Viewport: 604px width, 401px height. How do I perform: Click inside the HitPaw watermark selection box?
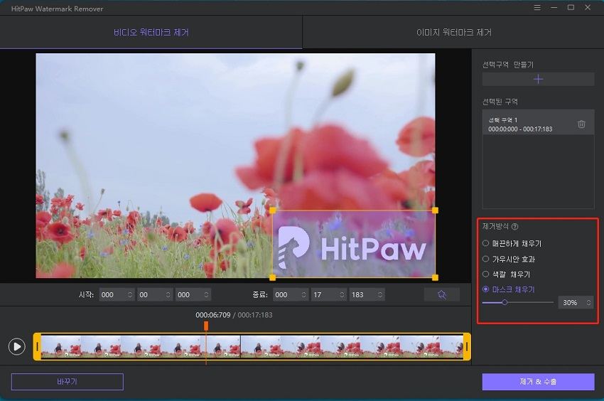click(x=354, y=244)
